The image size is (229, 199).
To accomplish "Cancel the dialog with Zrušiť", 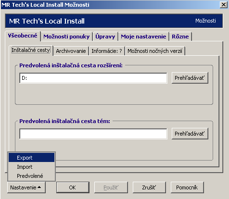I will [149, 187].
